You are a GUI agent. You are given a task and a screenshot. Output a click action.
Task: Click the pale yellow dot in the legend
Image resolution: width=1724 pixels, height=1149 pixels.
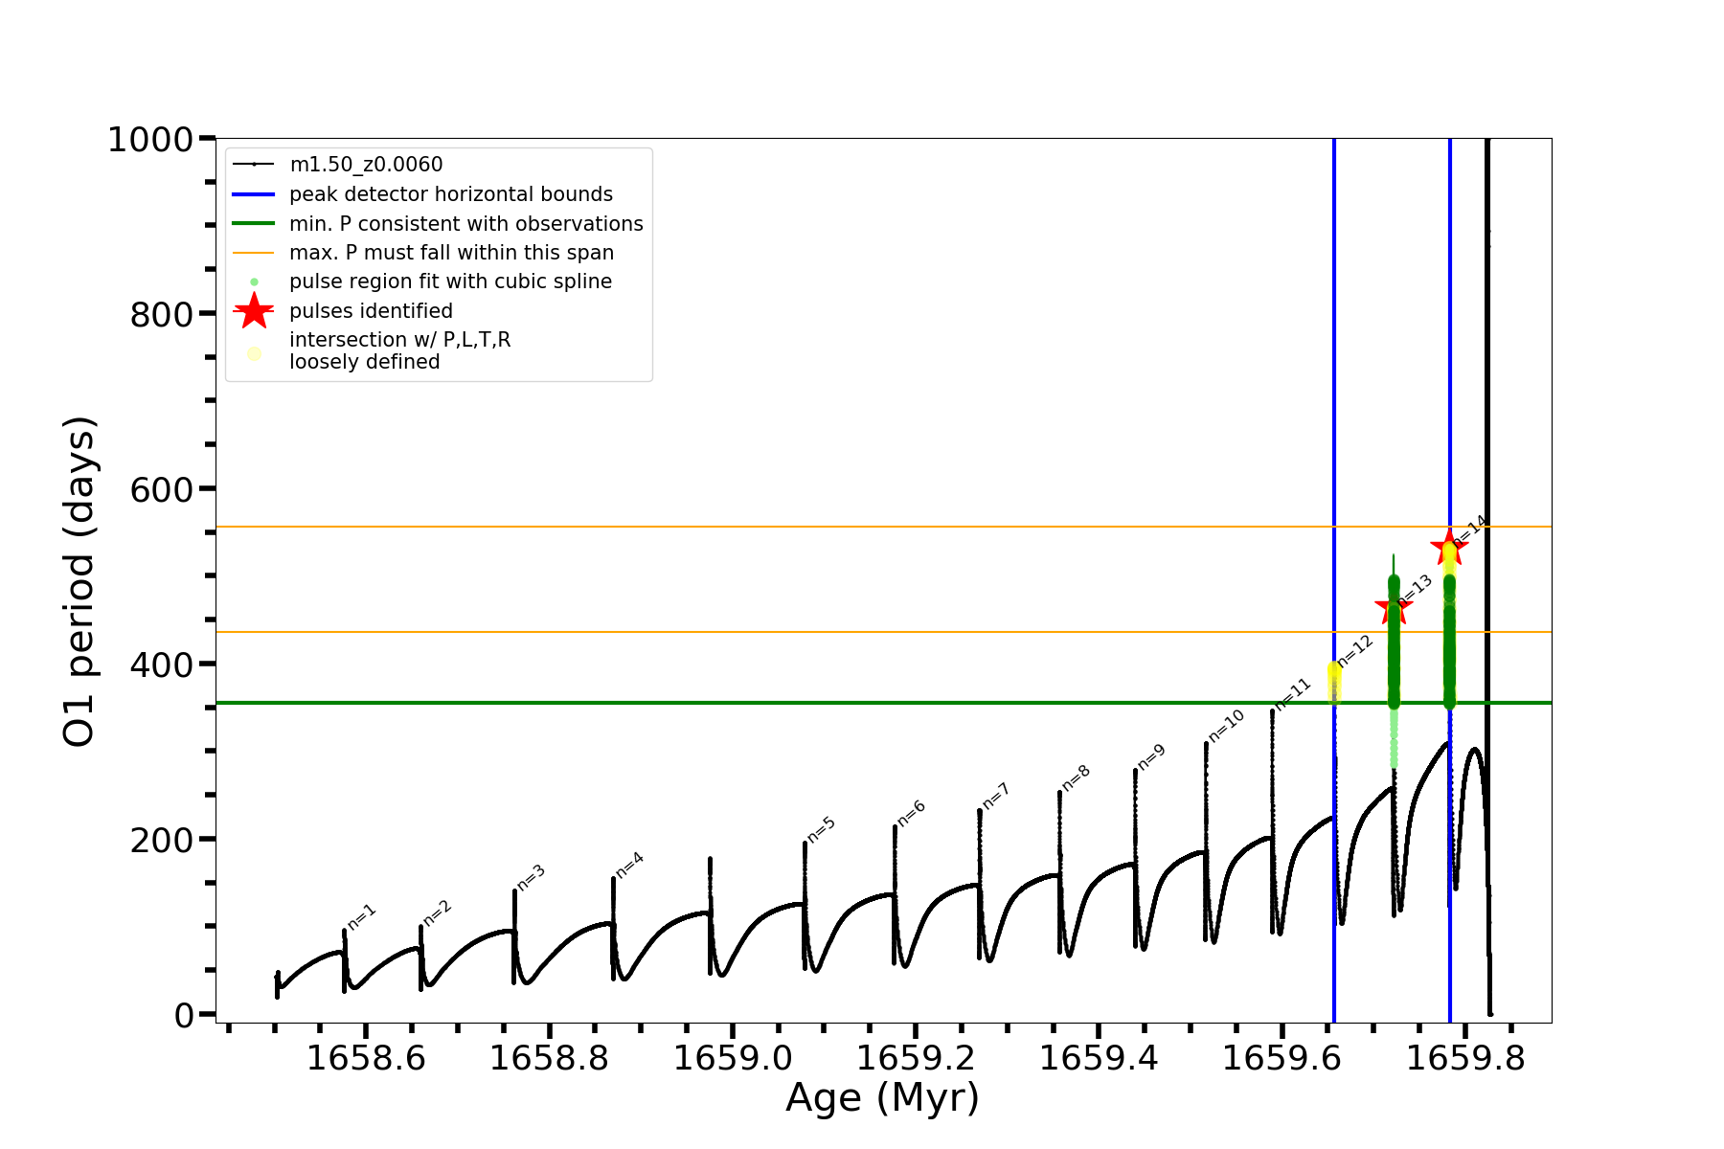[x=254, y=353]
